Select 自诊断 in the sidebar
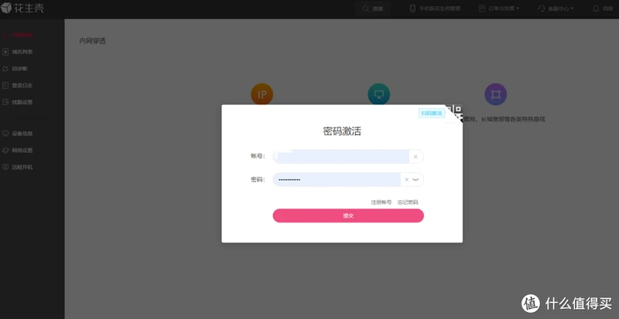The height and width of the screenshot is (319, 619). click(15, 69)
